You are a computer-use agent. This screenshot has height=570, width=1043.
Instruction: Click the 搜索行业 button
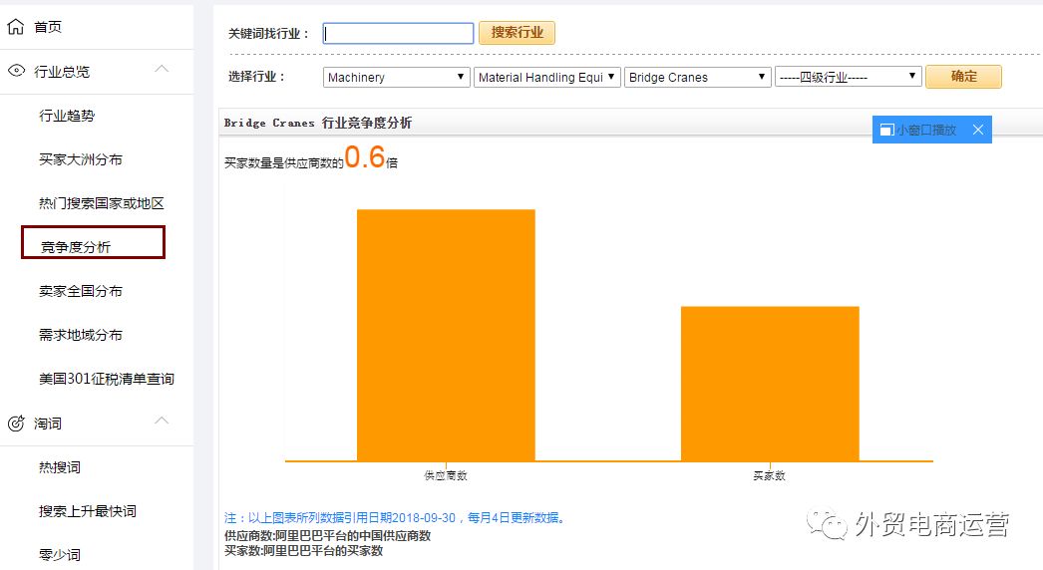click(x=517, y=33)
